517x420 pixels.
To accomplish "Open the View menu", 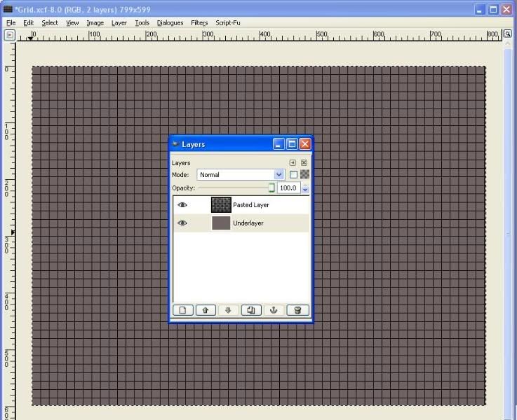I will pyautogui.click(x=72, y=22).
